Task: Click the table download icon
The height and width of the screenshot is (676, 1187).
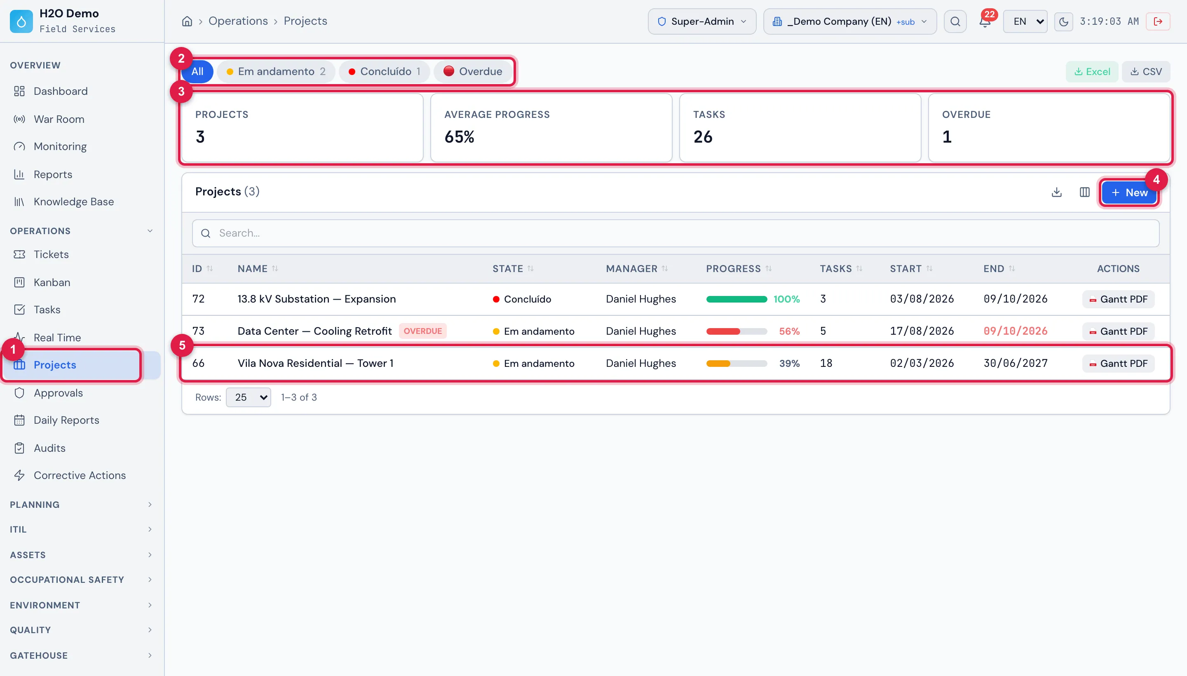Action: [x=1057, y=192]
